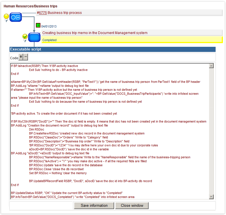The image size is (226, 215).
Task: Click the 'BP.RSDoc.Update' code line
Action: coord(66,165)
